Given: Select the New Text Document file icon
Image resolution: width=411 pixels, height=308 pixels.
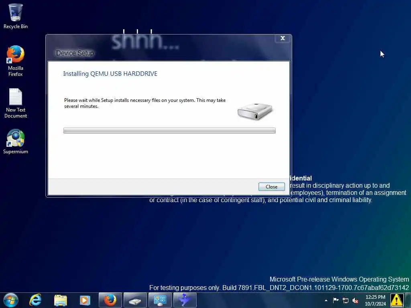Looking at the screenshot, I should [16, 103].
